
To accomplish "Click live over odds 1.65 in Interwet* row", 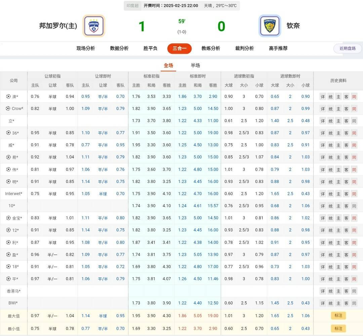I will point(275,194).
